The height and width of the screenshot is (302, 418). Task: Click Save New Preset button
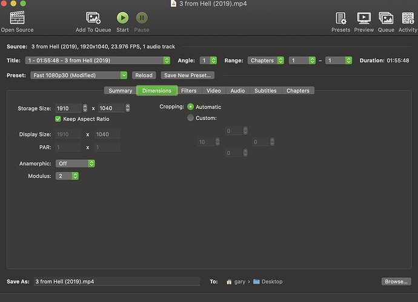pyautogui.click(x=187, y=76)
